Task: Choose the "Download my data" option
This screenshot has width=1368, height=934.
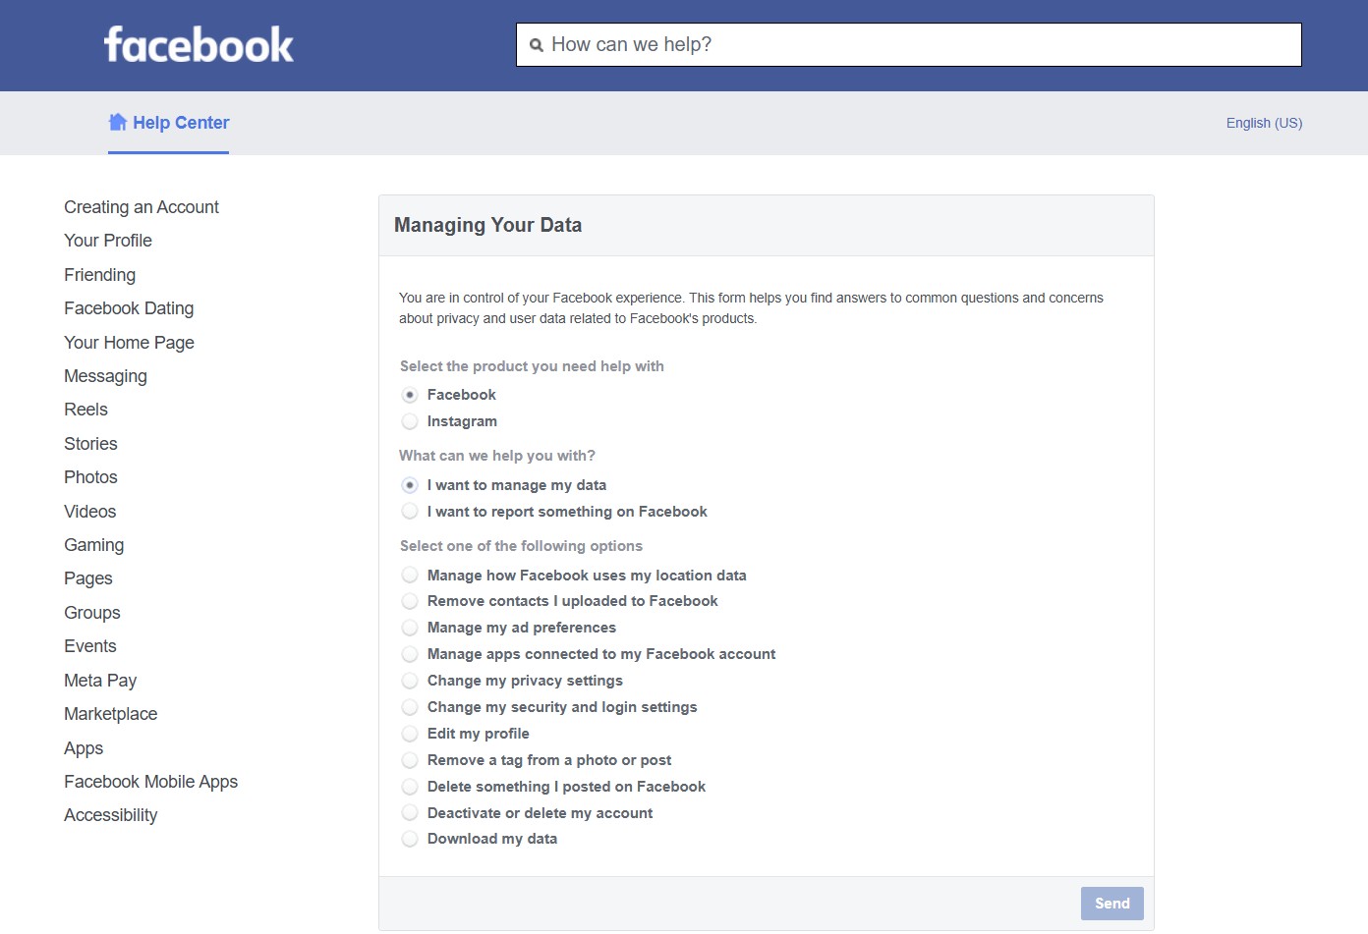Action: click(x=410, y=839)
